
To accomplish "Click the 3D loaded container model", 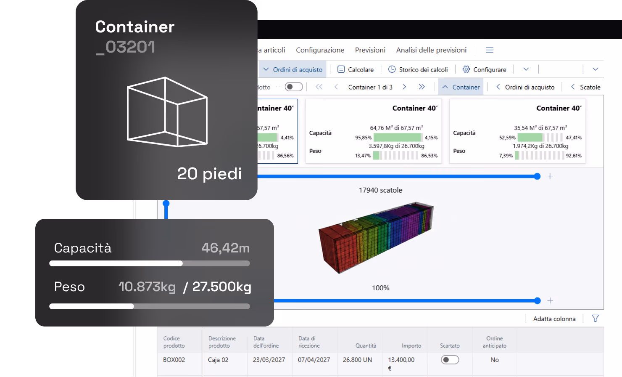I will point(376,237).
